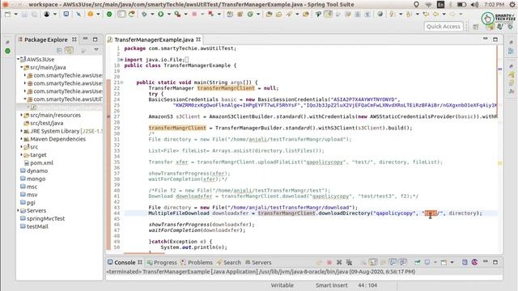
Task: Expand the Maven Dependencies node
Action: (x=22, y=139)
